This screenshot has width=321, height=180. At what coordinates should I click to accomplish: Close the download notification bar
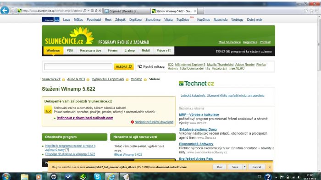coord(270,167)
